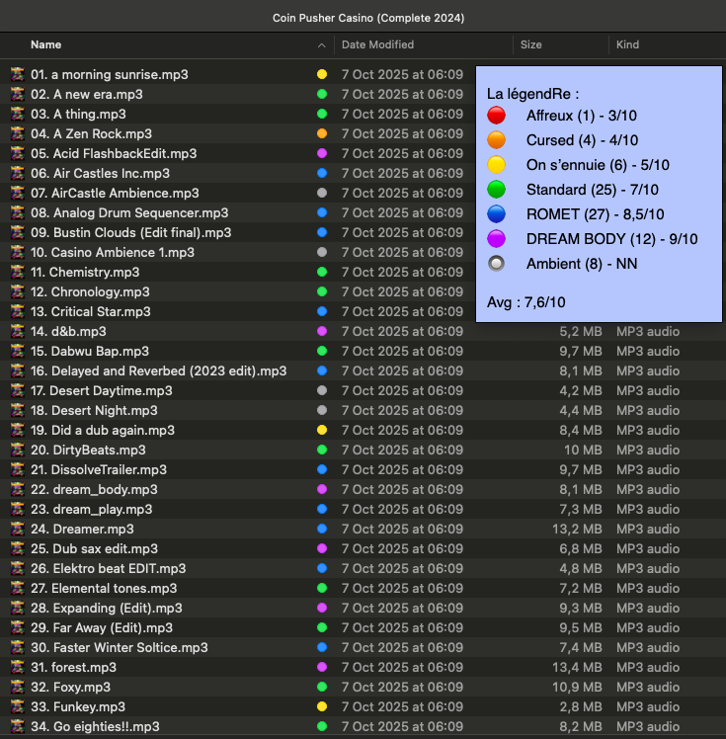This screenshot has width=726, height=739.
Task: Select the file name 28. Expanding (Edit).mp3
Action: [x=107, y=609]
